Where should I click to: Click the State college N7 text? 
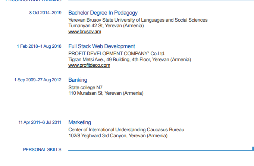tap(85, 88)
